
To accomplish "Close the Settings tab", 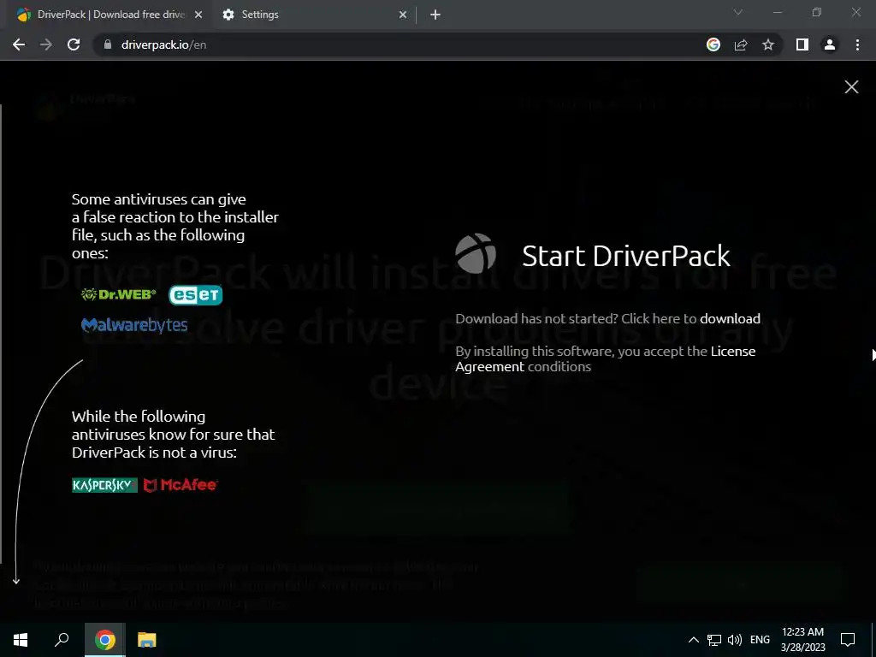I will 403,15.
